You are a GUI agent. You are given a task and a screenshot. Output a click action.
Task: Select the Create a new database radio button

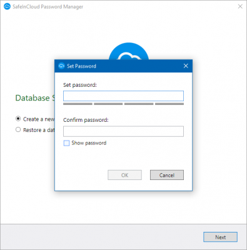pos(18,119)
